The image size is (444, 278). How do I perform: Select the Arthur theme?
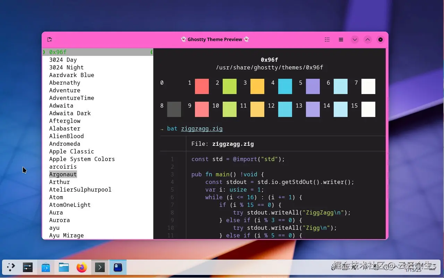[59, 182]
